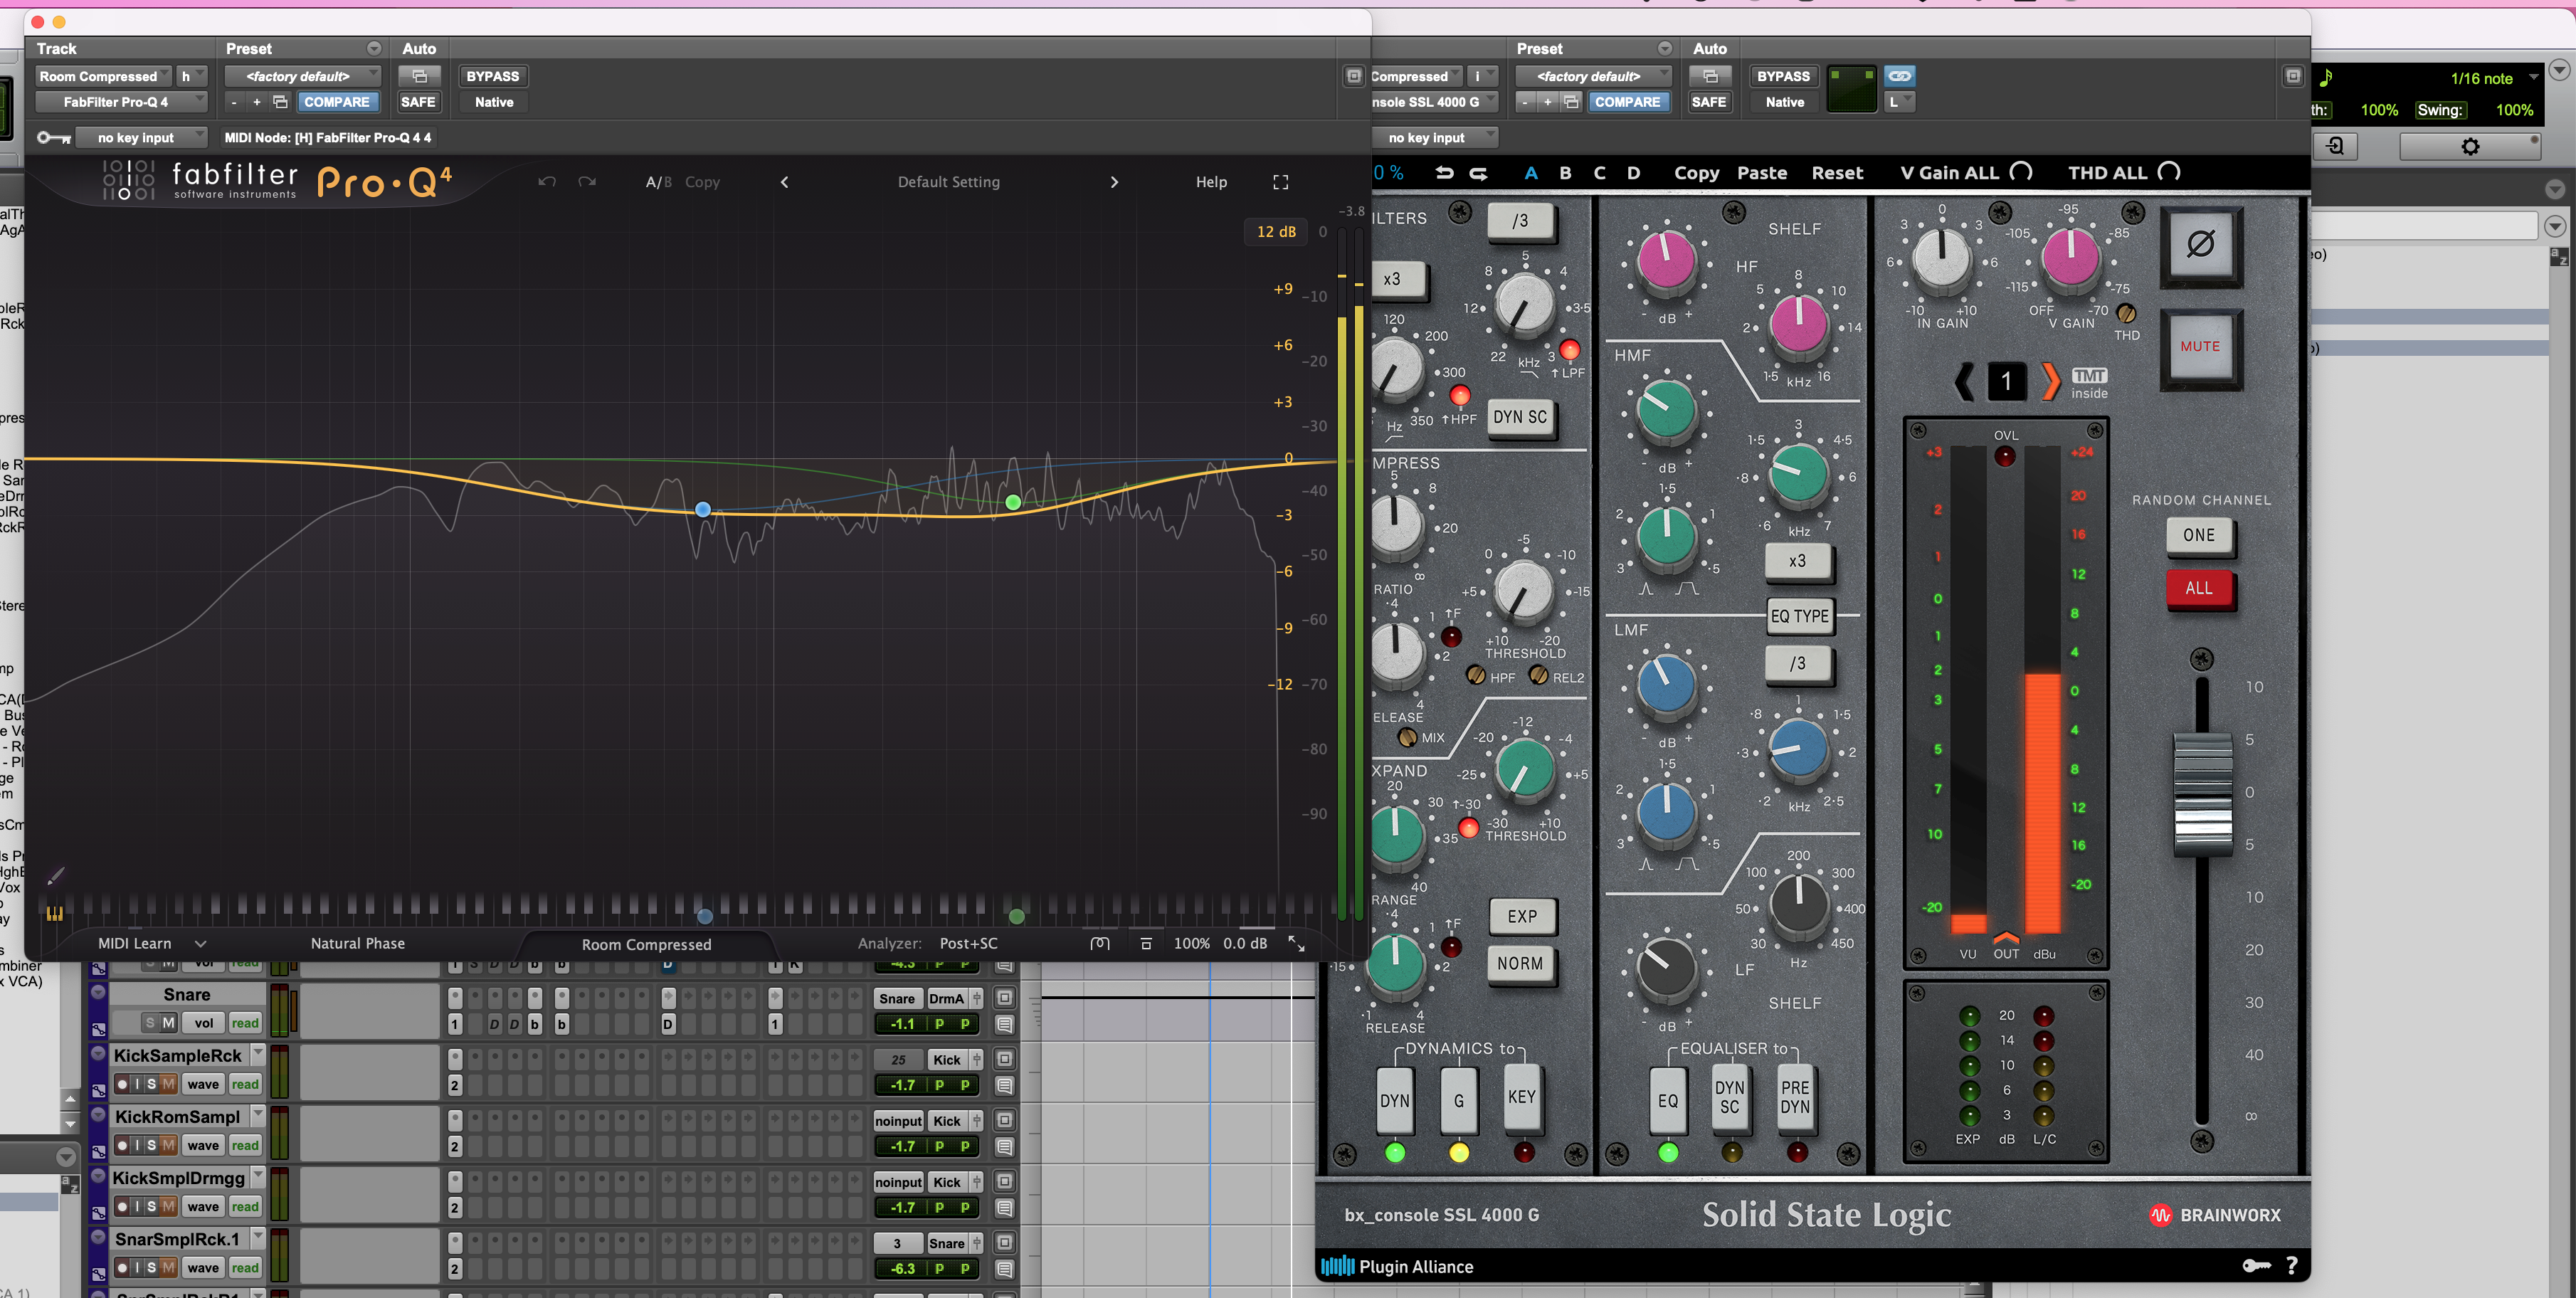Viewport: 2576px width, 1298px height.
Task: Toggle target button at top right of Pro-Q window
Action: 1353,76
